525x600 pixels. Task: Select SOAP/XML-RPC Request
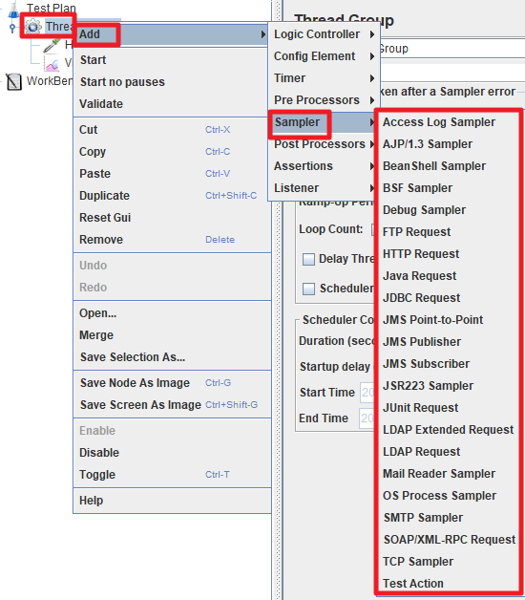point(449,540)
